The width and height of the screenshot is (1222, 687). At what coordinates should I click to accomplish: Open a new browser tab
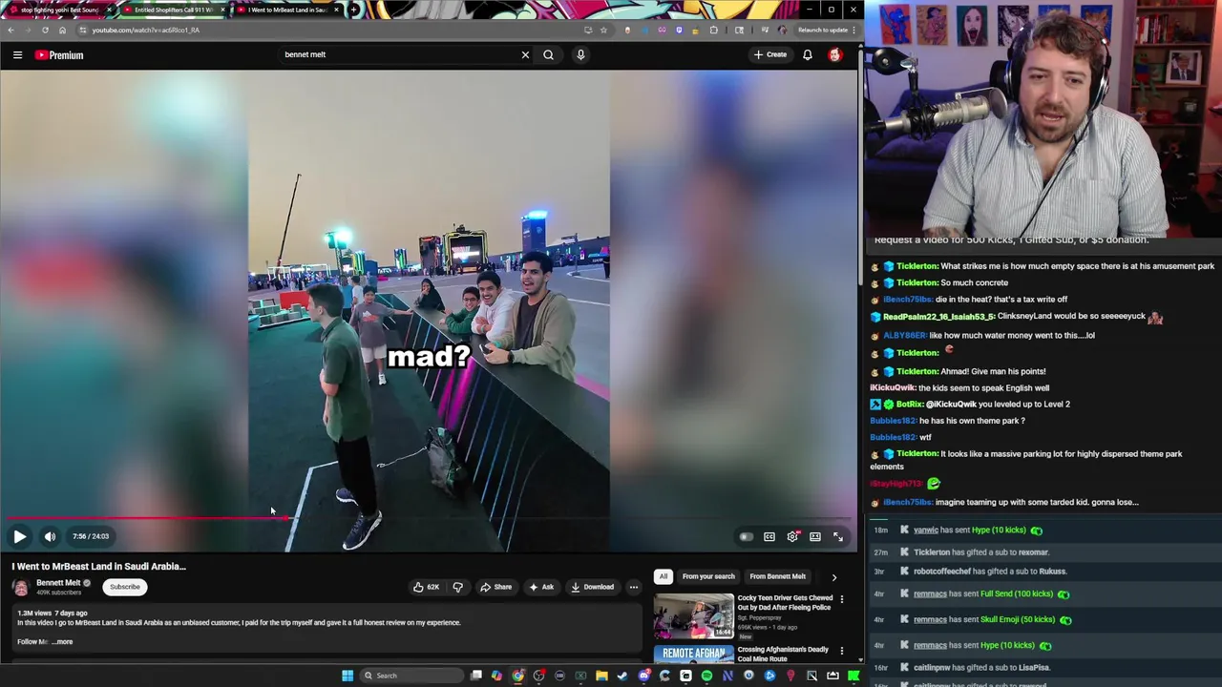354,10
